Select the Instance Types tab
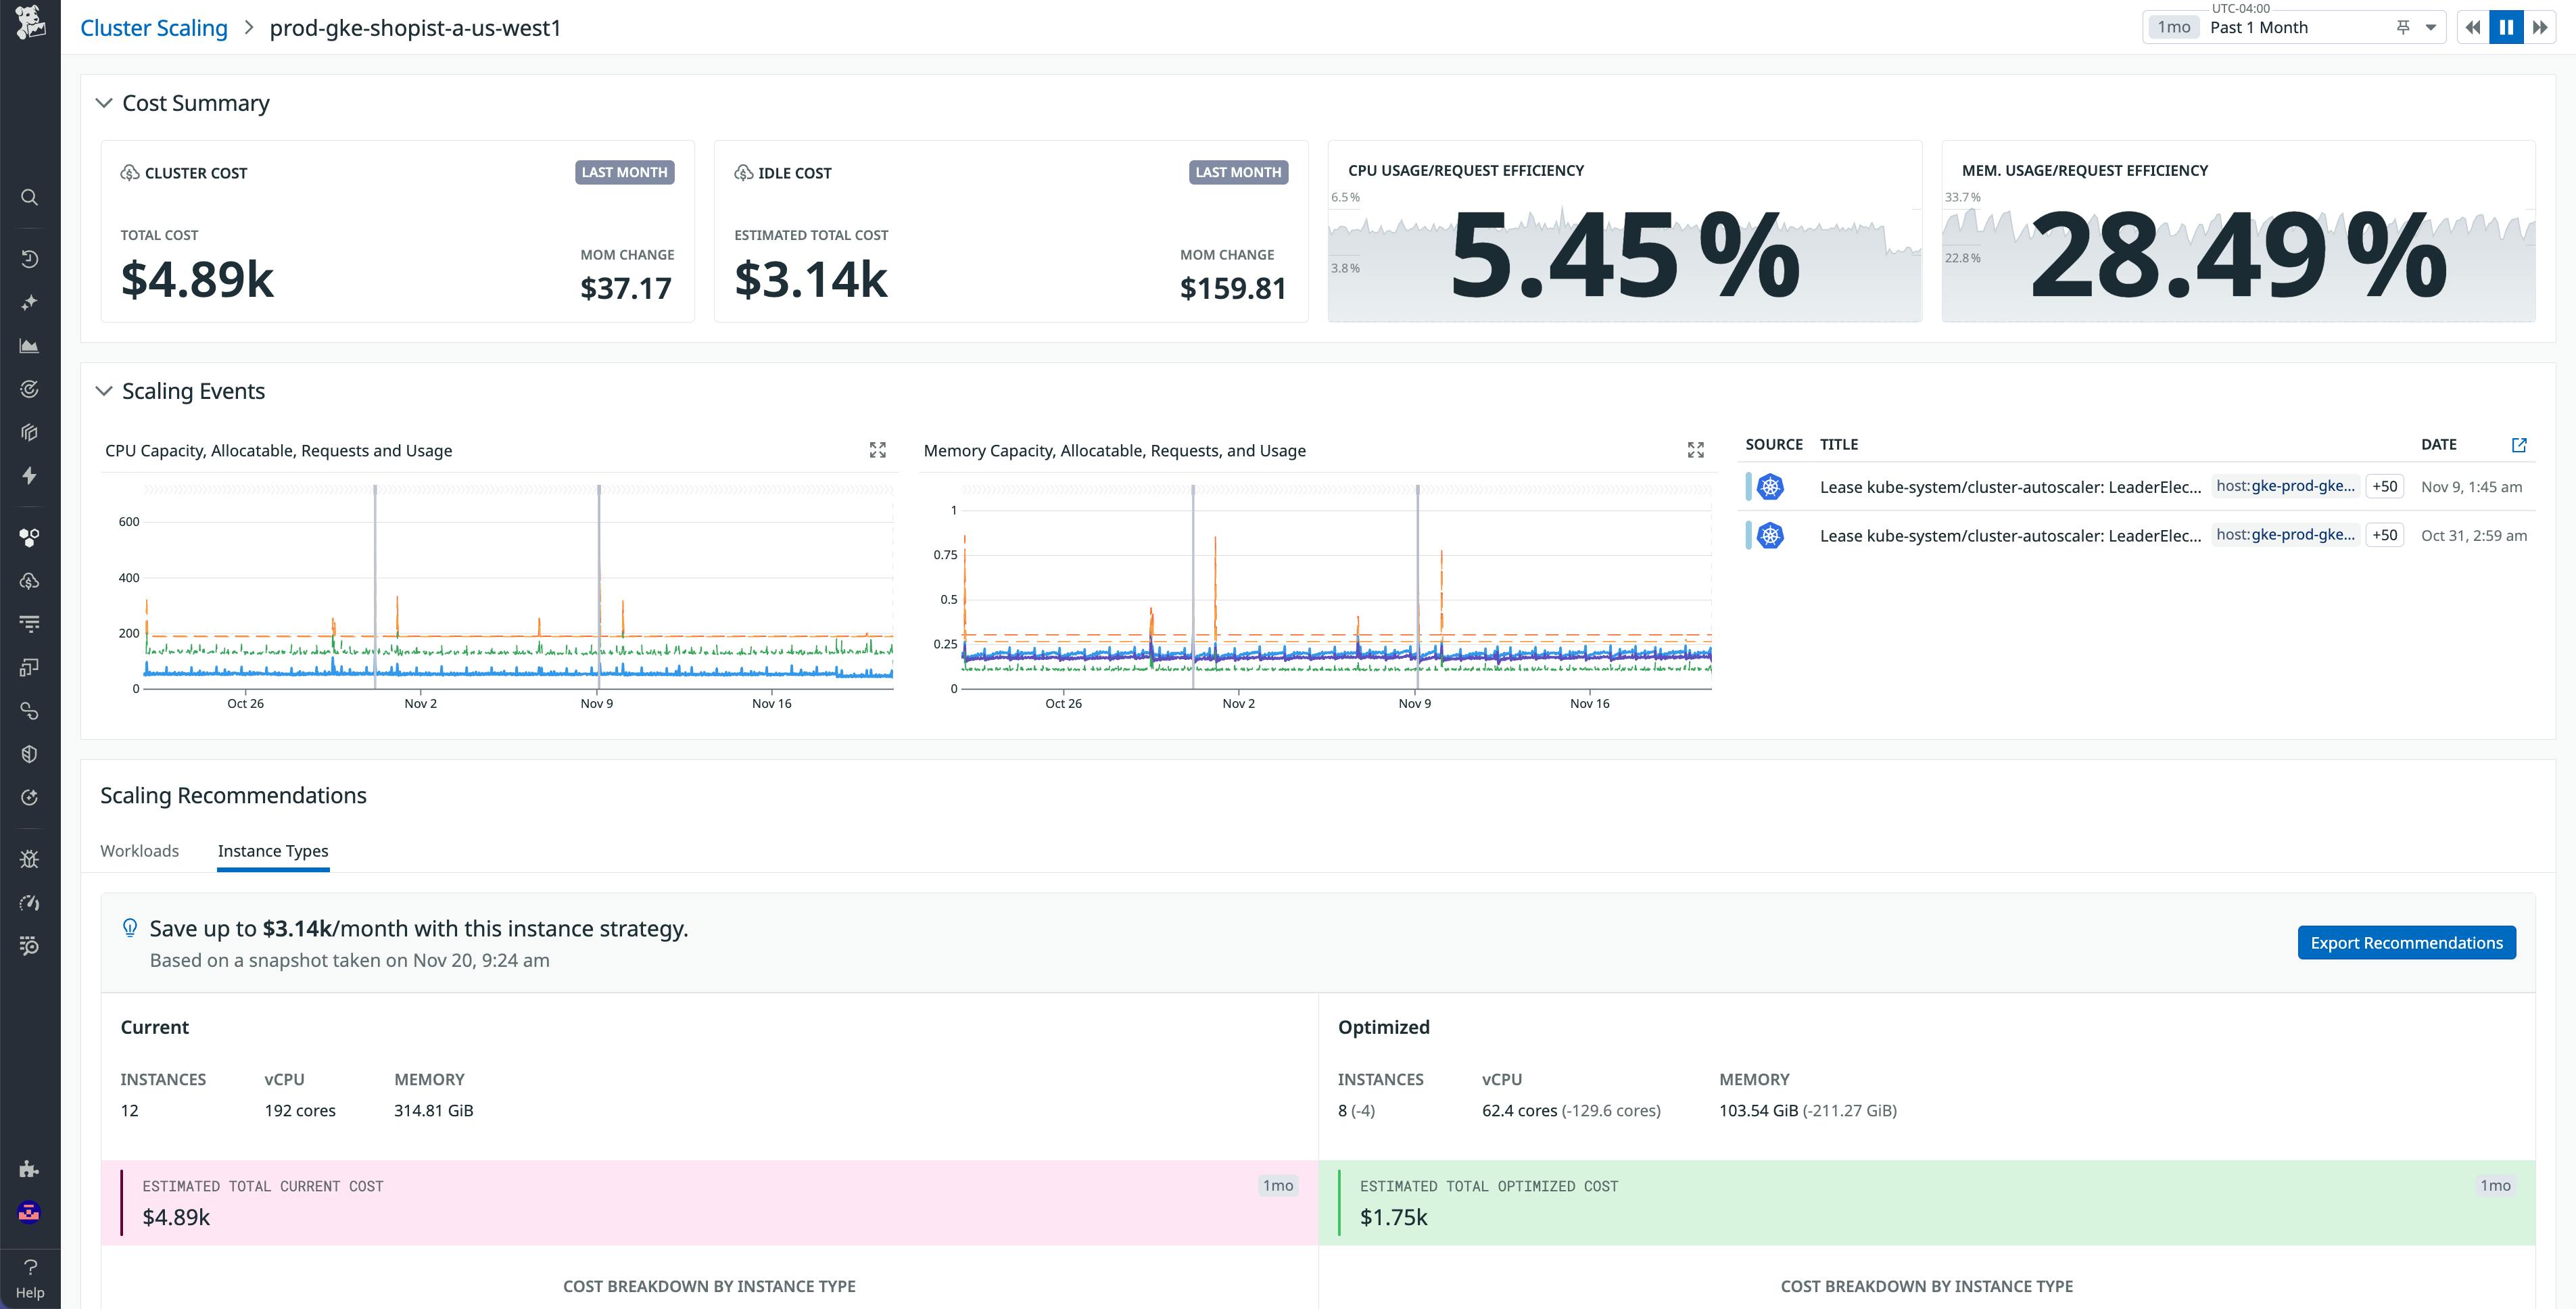The height and width of the screenshot is (1309, 2576). pos(273,851)
